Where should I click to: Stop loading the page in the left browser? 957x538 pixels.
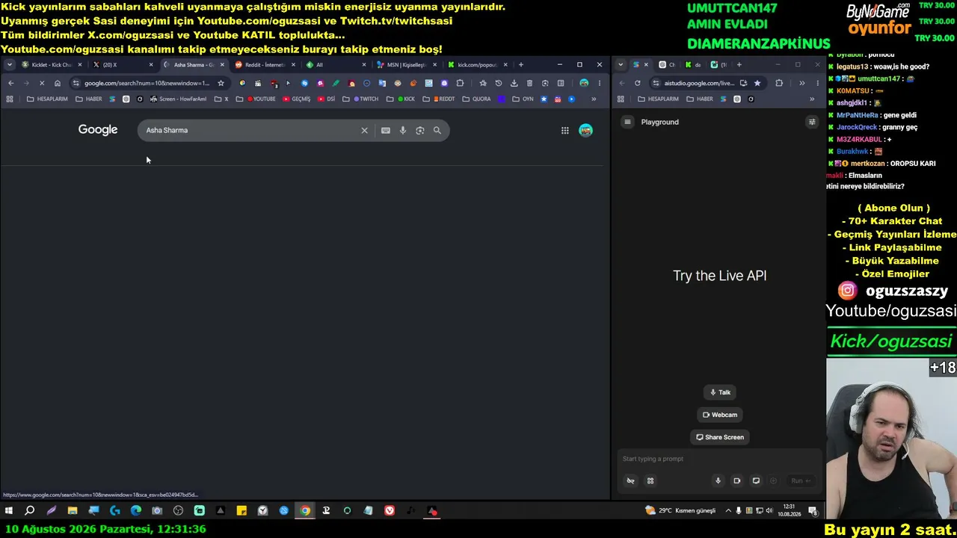pyautogui.click(x=42, y=83)
